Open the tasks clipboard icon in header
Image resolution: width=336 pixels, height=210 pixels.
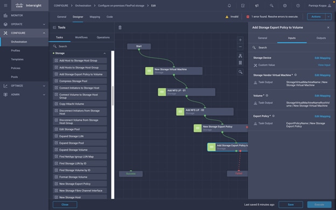pos(243,5)
